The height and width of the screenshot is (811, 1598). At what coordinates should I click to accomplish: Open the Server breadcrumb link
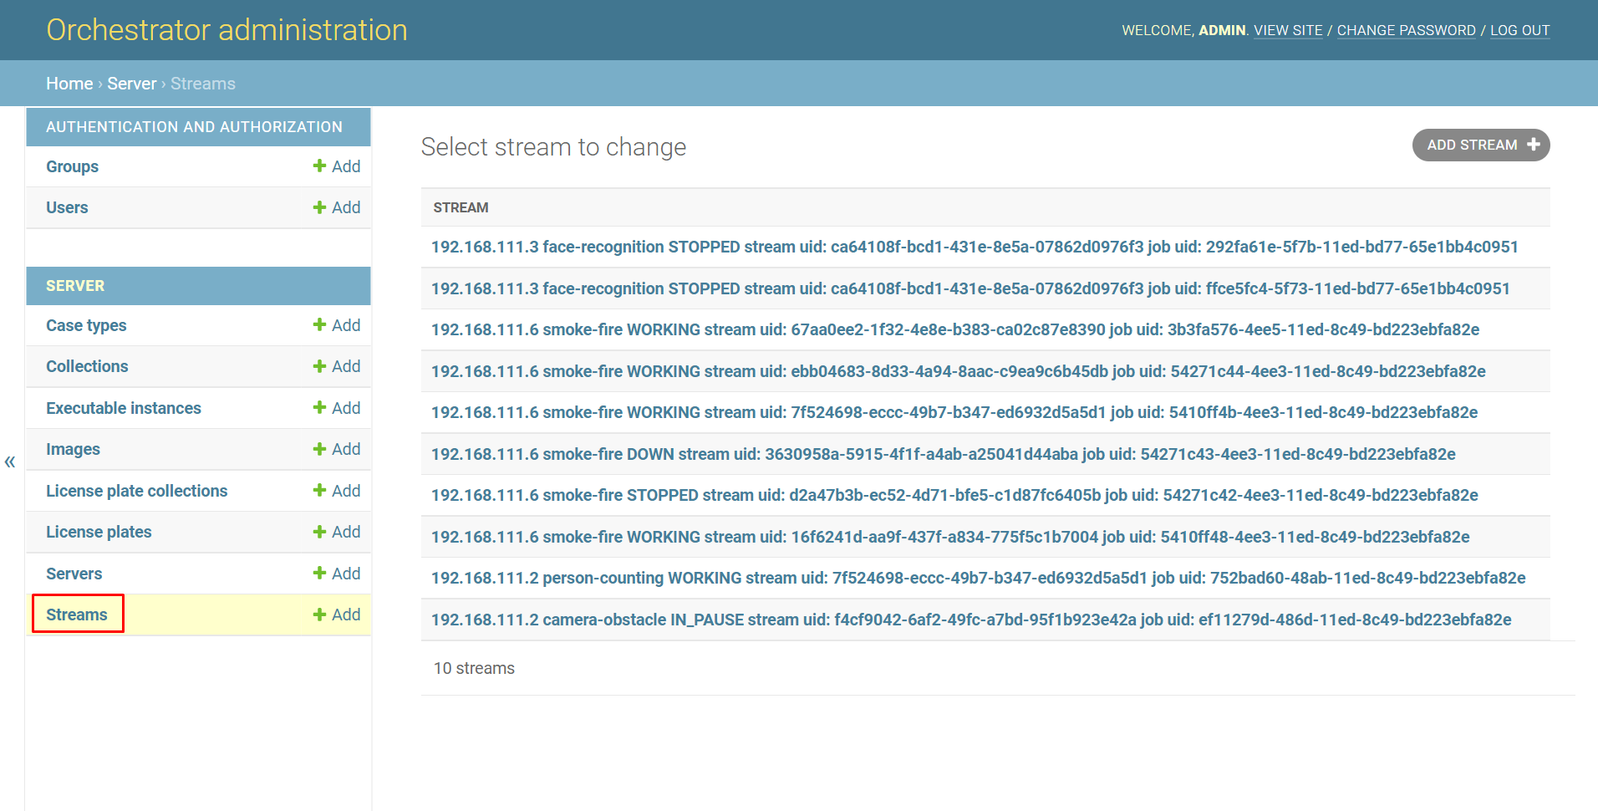(131, 84)
